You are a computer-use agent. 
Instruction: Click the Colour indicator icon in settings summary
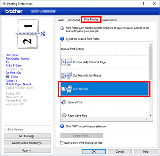click(7, 76)
